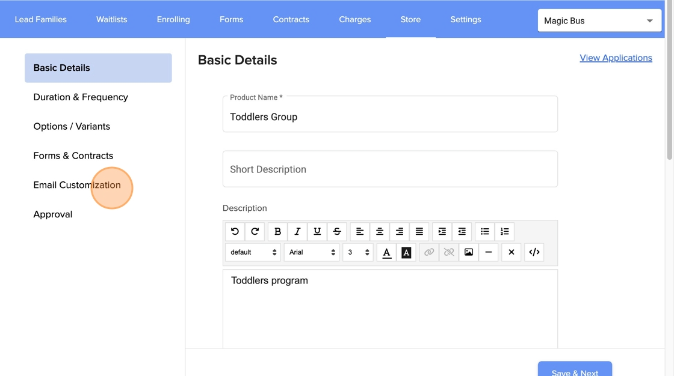The image size is (674, 376).
Task: Align description text right
Action: tap(400, 231)
